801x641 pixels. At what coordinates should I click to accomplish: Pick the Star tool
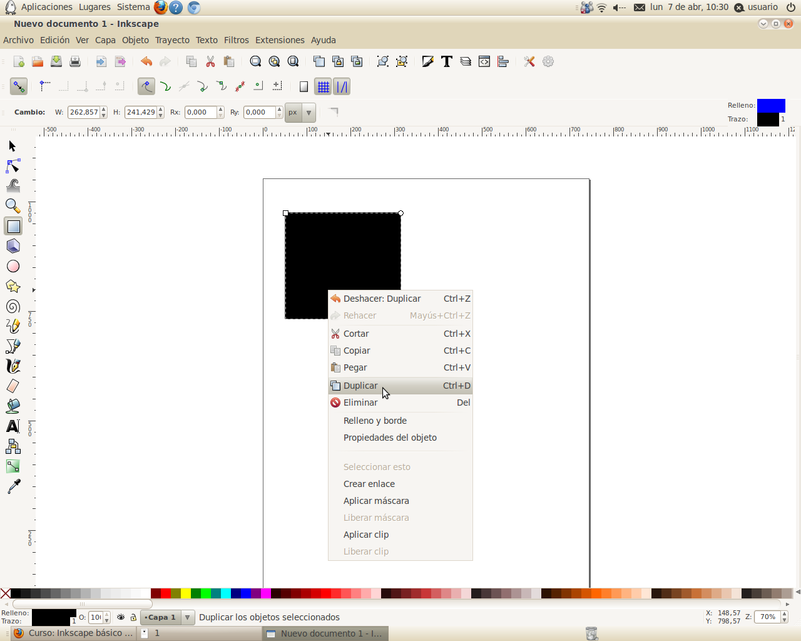(13, 286)
